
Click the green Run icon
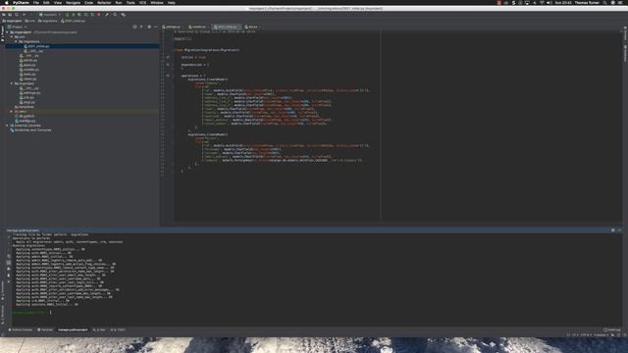67,15
